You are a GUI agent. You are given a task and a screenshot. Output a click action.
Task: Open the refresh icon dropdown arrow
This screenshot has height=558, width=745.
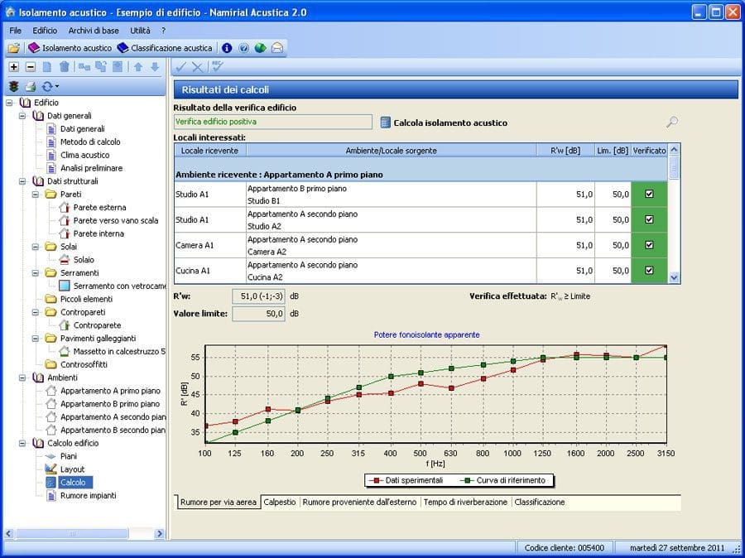(x=55, y=86)
